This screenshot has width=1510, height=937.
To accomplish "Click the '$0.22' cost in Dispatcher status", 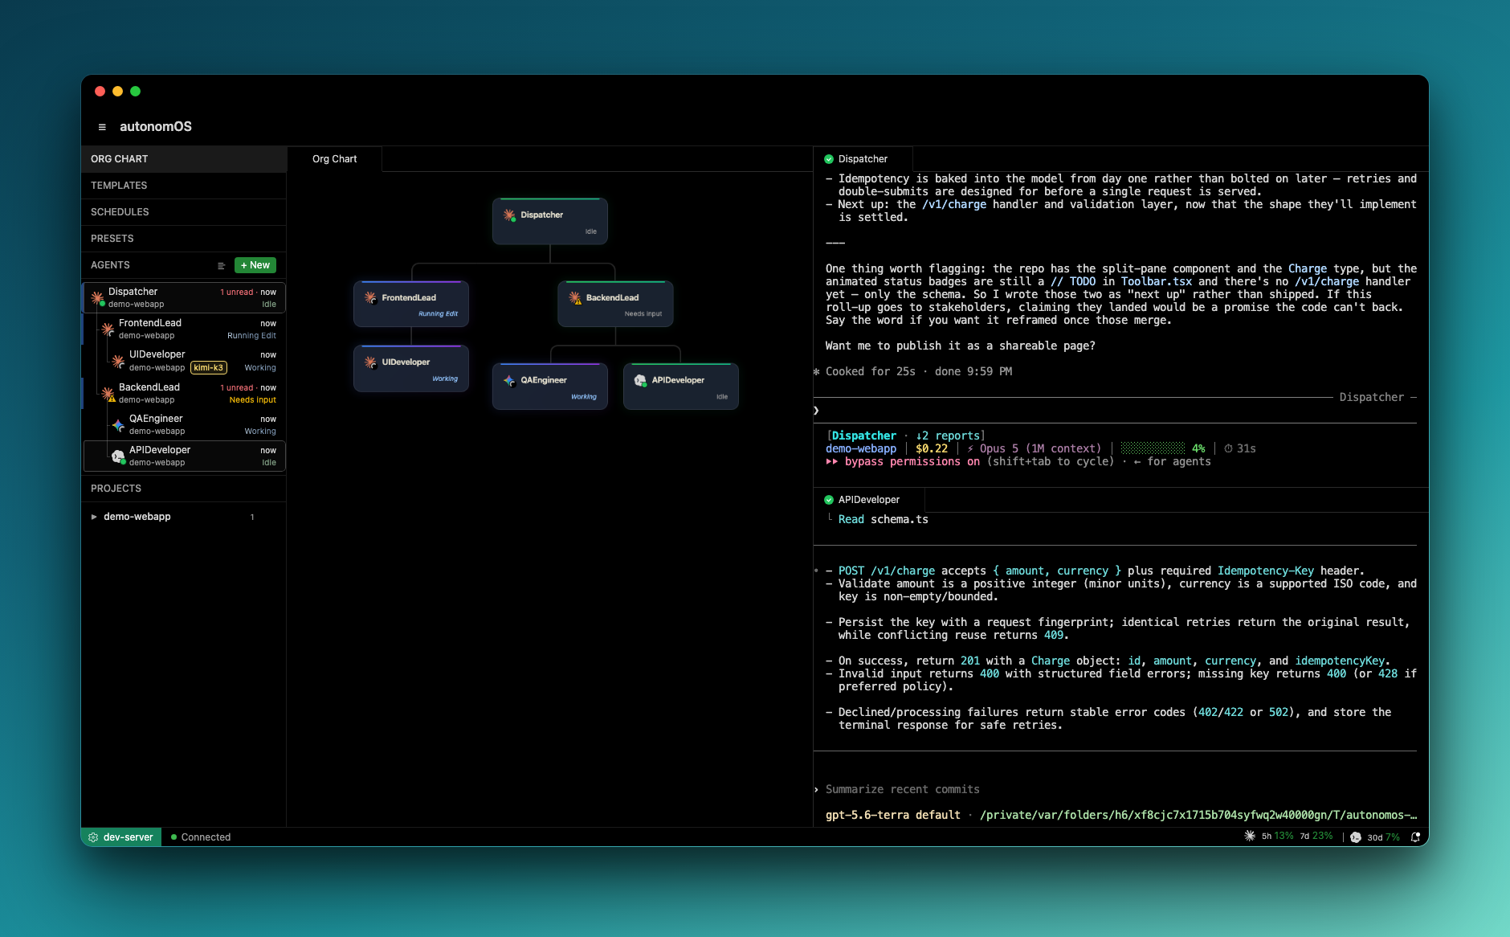I will (x=932, y=449).
